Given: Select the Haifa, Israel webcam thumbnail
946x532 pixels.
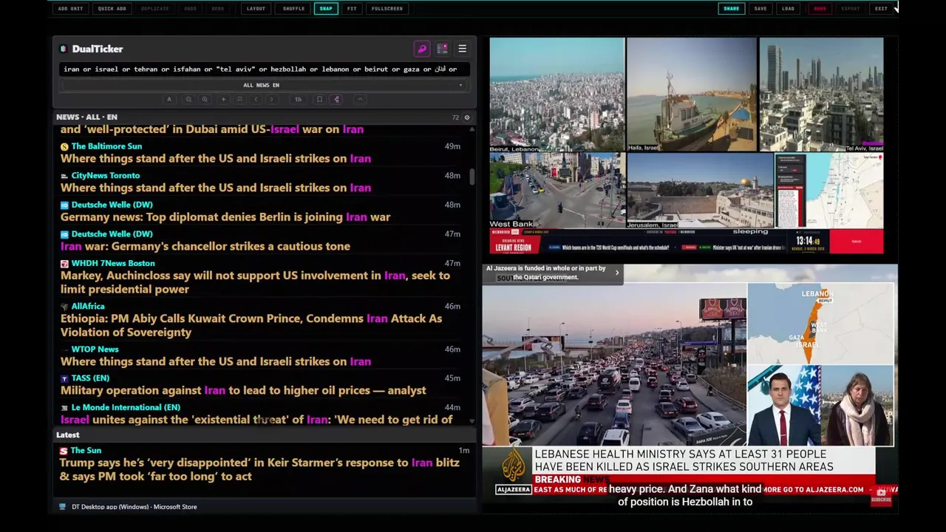Looking at the screenshot, I should (x=691, y=95).
